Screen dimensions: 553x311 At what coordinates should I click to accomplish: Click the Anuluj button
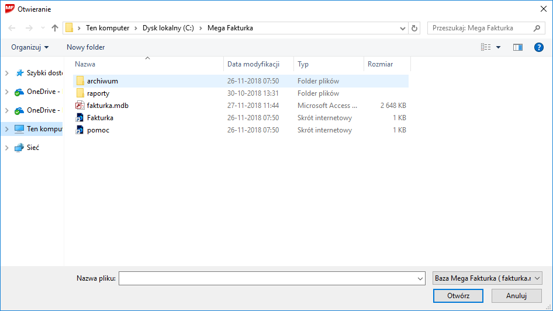point(516,296)
